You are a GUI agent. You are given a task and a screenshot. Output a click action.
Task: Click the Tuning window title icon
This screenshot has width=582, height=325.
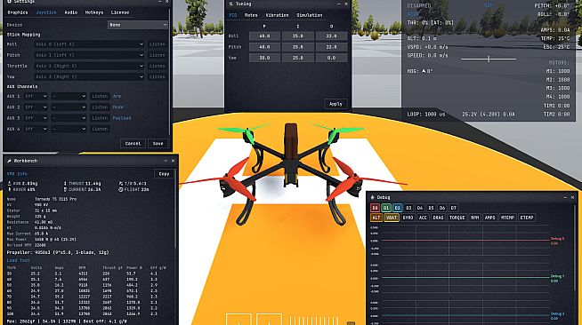[x=230, y=4]
